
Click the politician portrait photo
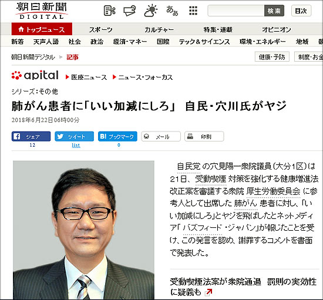pos(83,230)
